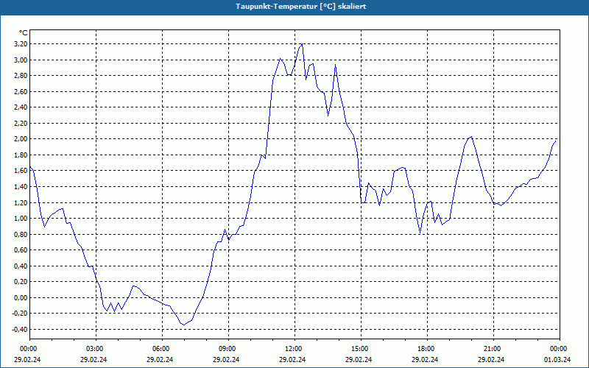Click the °C unit label above the axis

[24, 33]
